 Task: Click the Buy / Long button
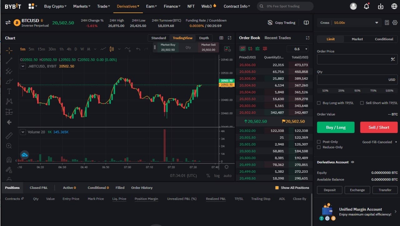click(336, 127)
